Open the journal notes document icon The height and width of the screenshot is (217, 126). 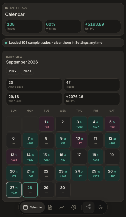(x=50, y=207)
